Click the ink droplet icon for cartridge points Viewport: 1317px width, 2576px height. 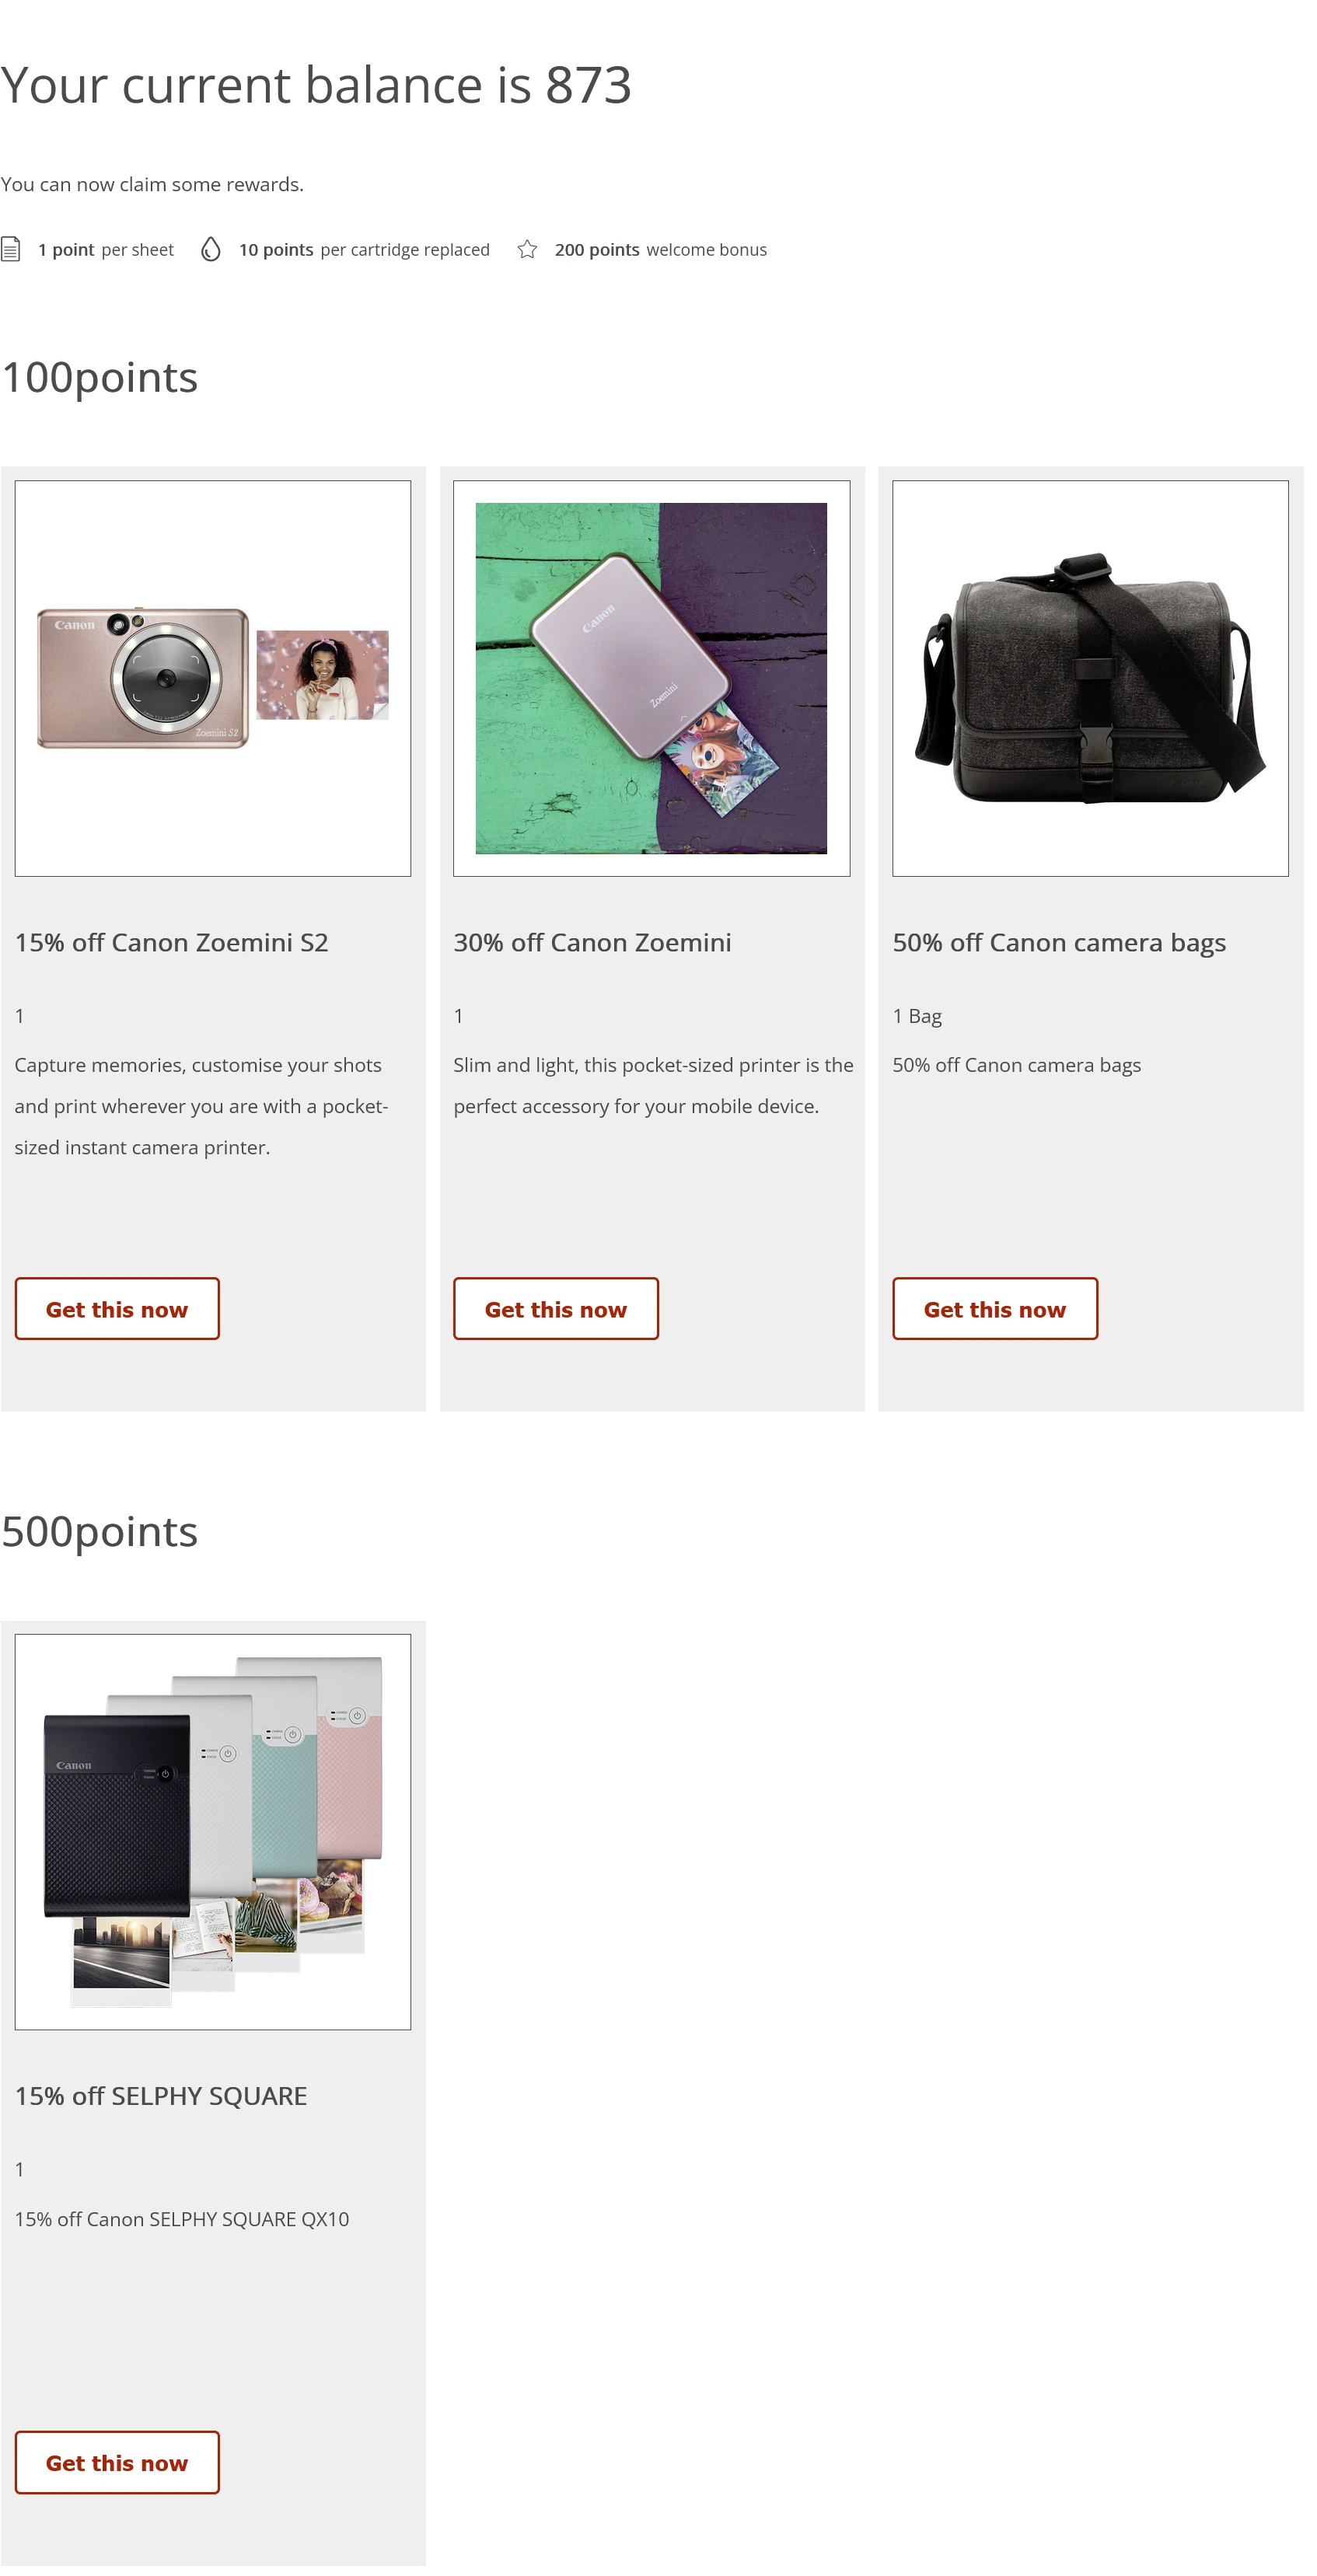211,248
